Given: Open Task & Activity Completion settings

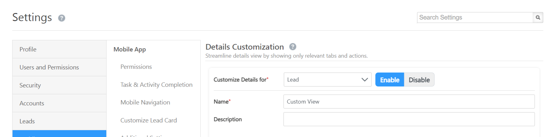Looking at the screenshot, I should tap(156, 85).
